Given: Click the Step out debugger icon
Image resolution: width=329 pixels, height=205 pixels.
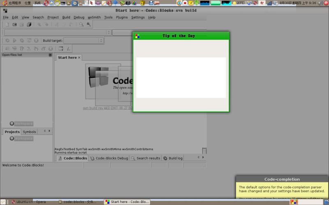Looking at the screenshot, I should (x=44, y=48).
